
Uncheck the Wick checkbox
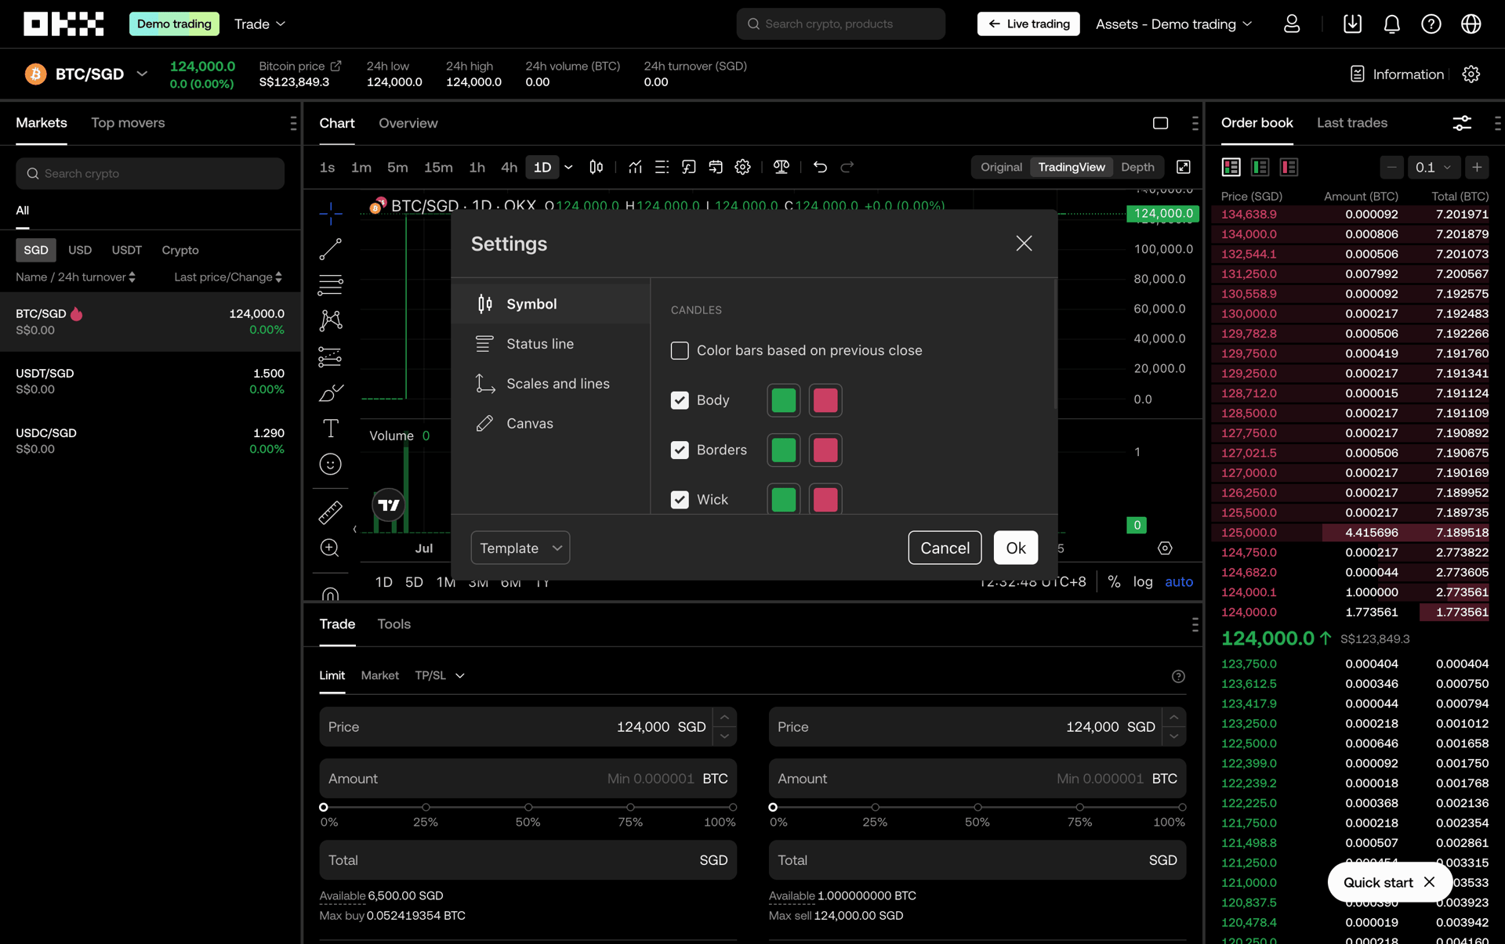(x=680, y=500)
